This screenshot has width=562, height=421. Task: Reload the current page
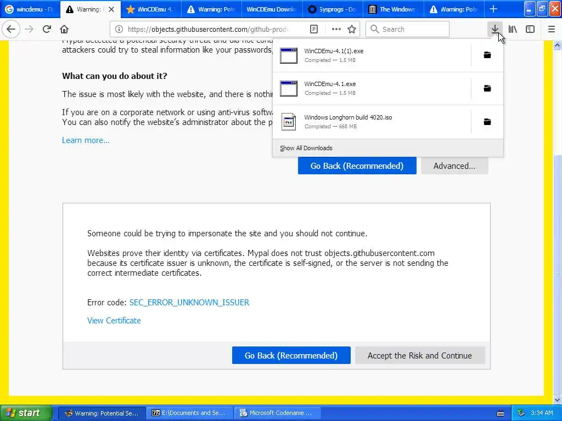coord(47,30)
